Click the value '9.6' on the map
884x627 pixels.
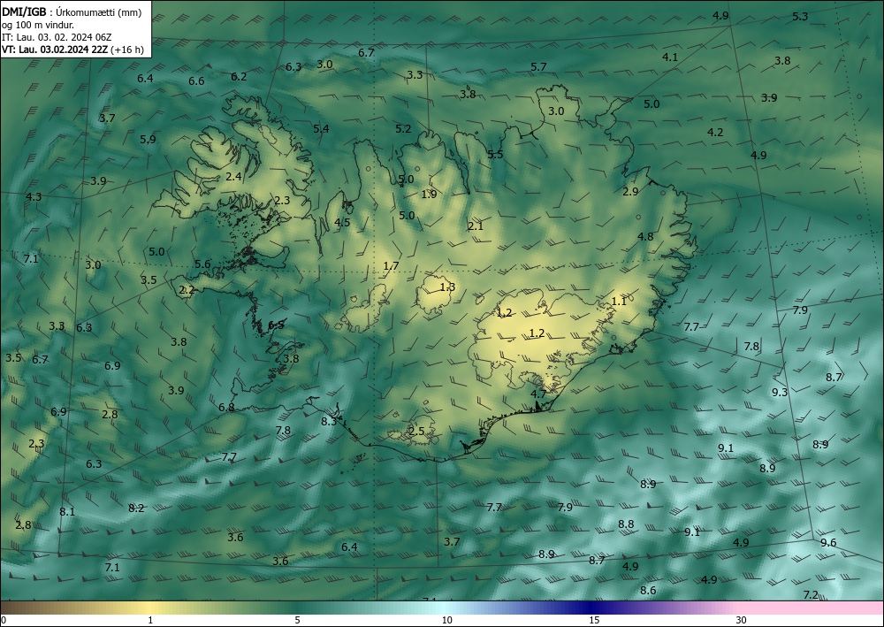coord(828,543)
